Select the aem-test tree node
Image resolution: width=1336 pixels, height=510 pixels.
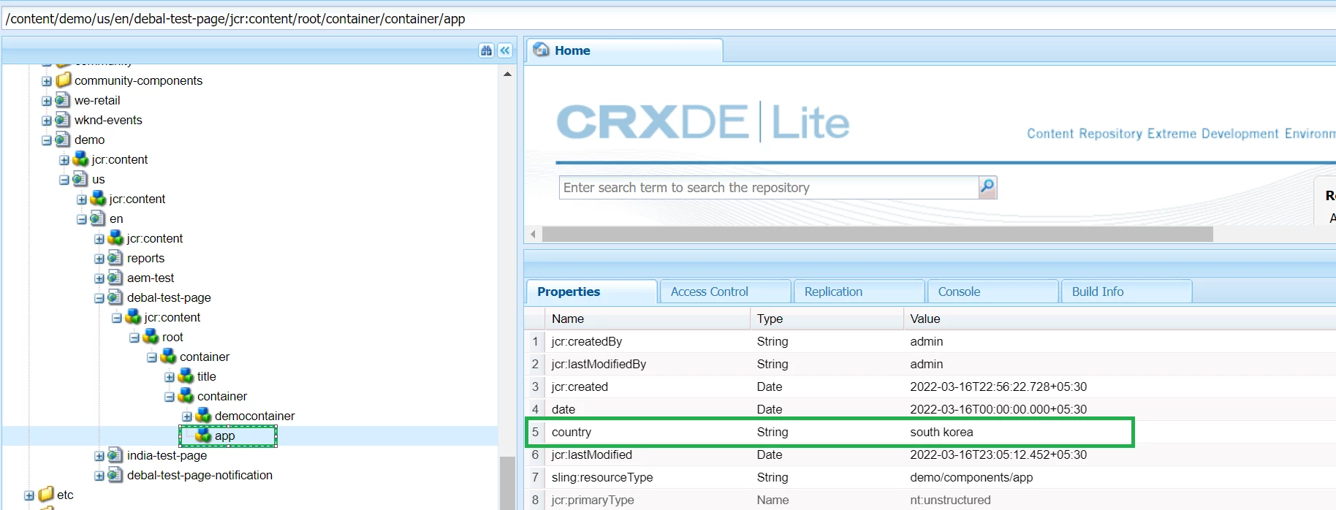[151, 278]
